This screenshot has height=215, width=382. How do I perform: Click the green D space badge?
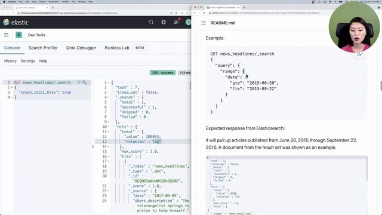(19, 35)
